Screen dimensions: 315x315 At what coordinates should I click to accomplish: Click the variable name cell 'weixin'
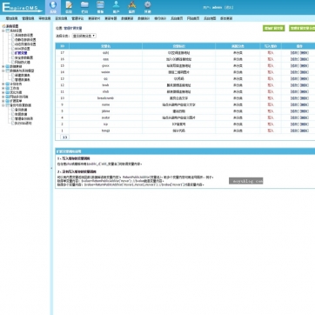105,72
